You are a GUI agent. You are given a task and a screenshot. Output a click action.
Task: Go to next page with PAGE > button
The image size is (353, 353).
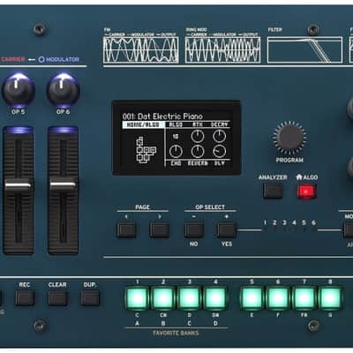[159, 229]
